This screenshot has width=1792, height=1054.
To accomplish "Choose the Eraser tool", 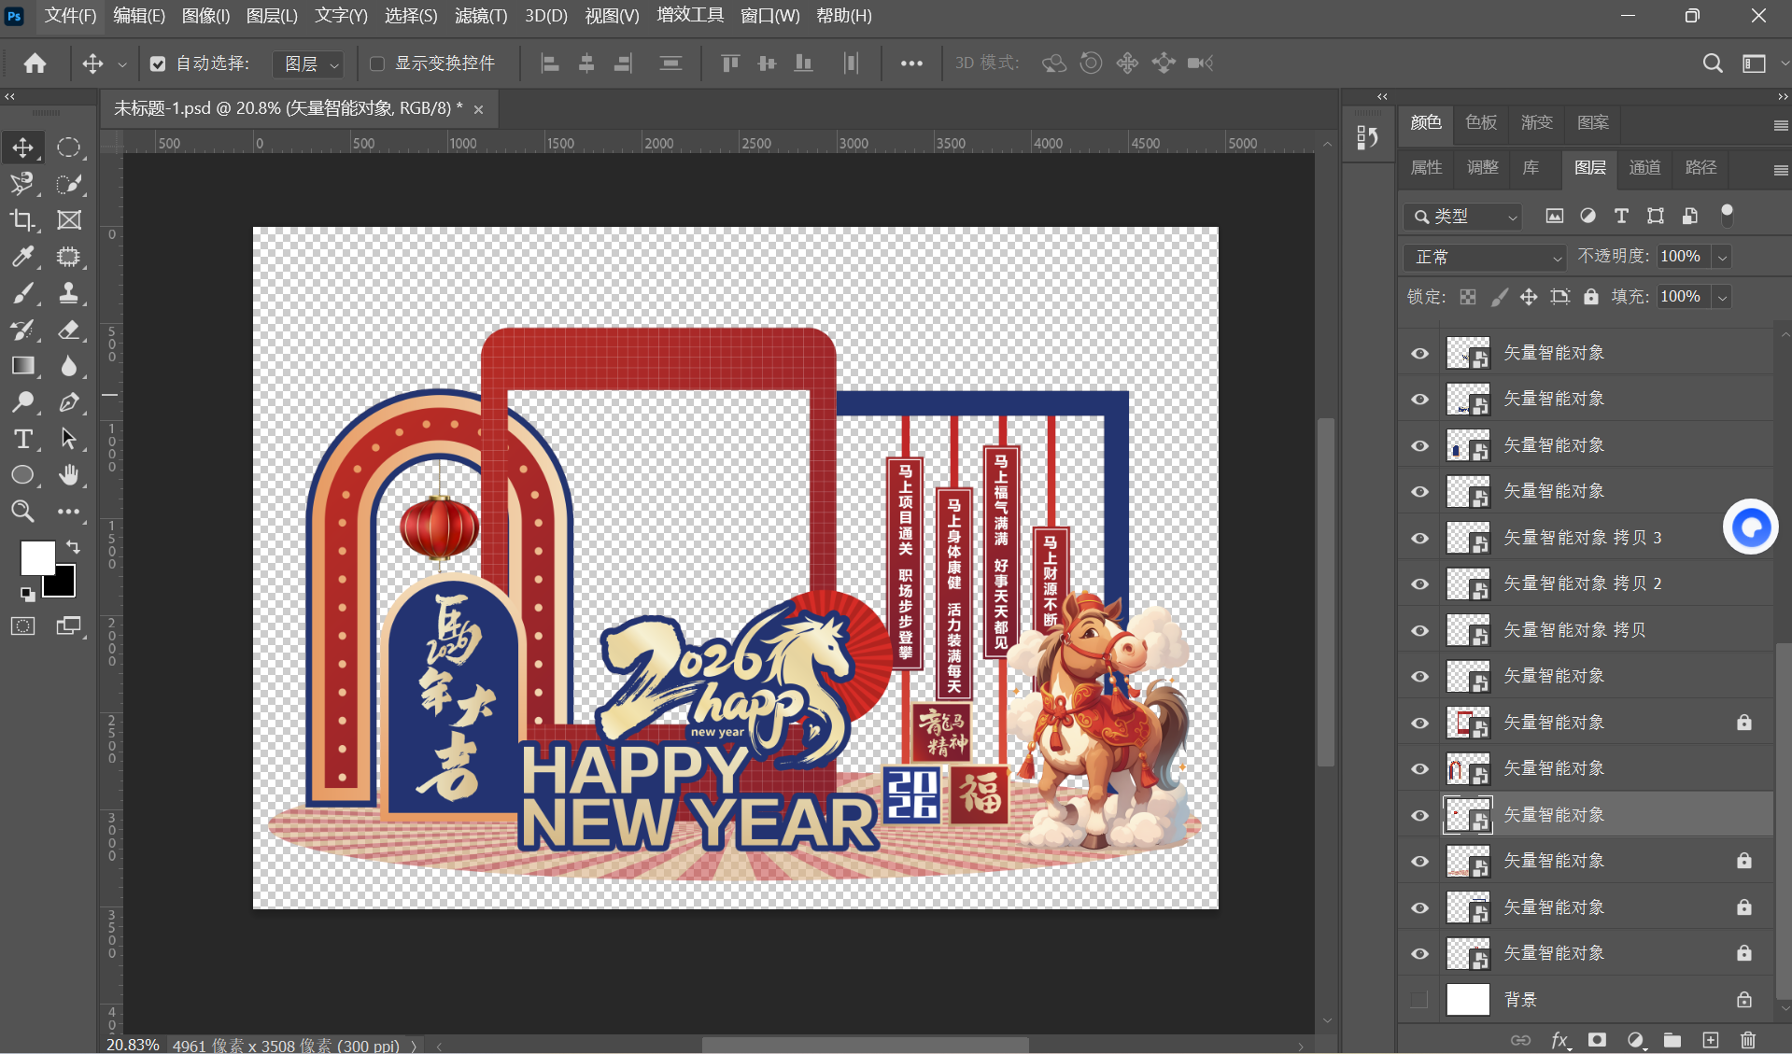I will click(x=69, y=330).
